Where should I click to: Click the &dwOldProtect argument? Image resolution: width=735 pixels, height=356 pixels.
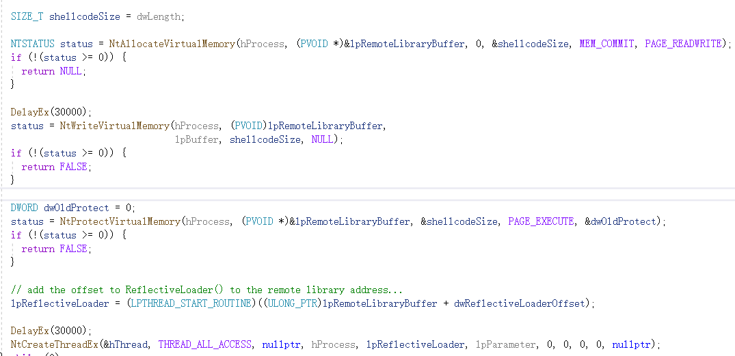tap(623, 221)
